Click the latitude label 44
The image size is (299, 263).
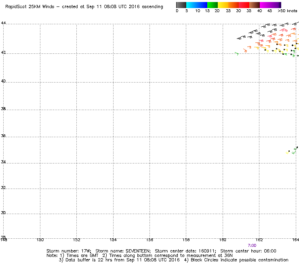tap(3, 23)
